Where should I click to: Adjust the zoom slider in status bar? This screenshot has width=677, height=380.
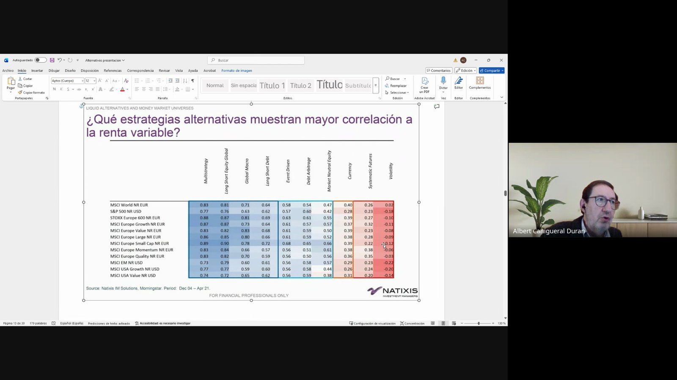click(x=479, y=323)
